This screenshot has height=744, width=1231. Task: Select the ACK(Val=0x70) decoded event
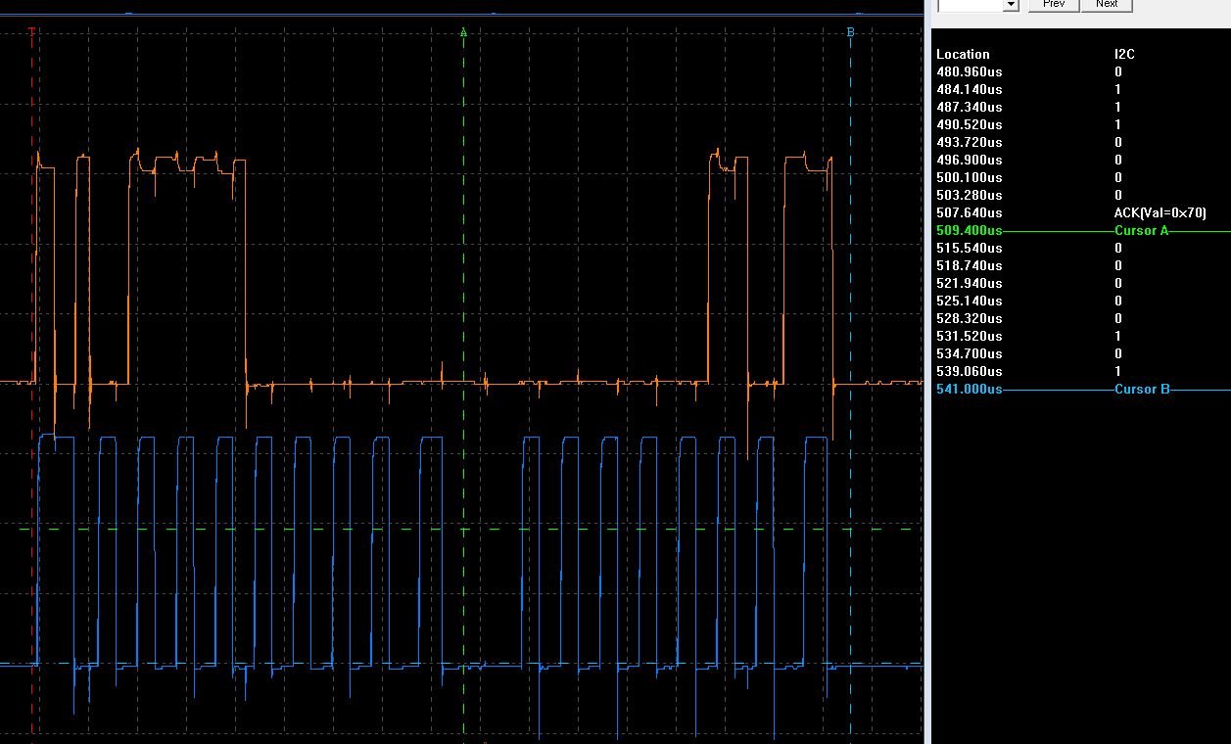click(1160, 212)
